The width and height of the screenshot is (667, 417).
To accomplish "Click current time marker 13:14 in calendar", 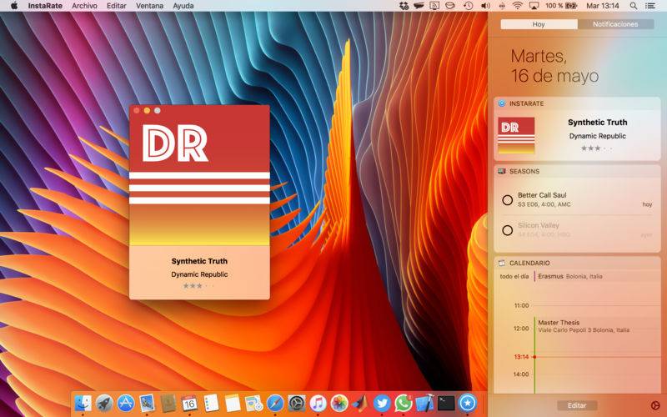I will click(x=522, y=357).
